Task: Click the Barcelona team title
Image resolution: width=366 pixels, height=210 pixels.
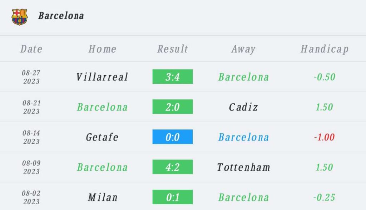Action: click(x=61, y=16)
